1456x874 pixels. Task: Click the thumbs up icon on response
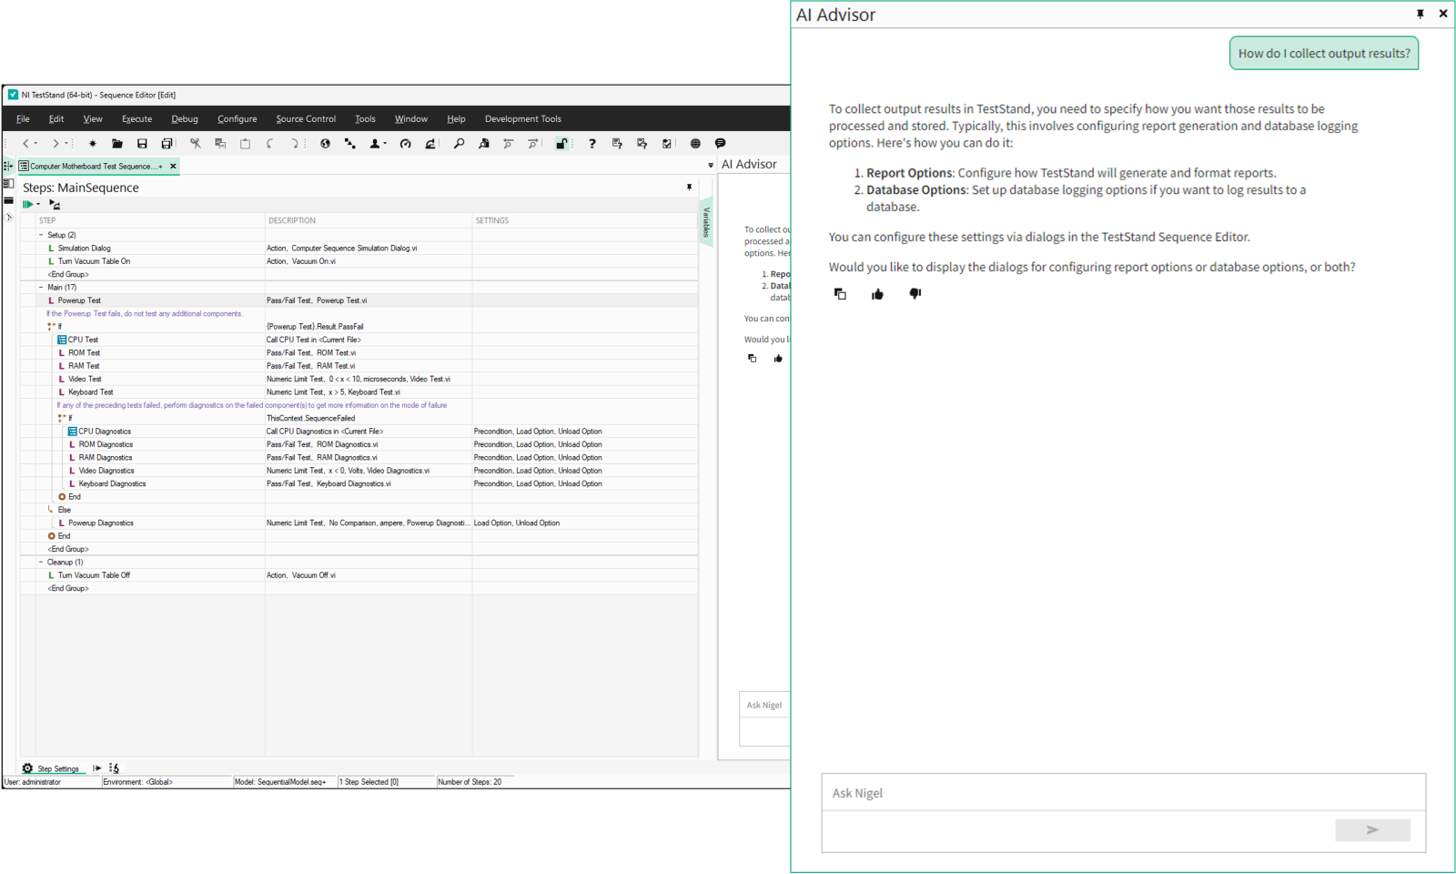(x=877, y=294)
